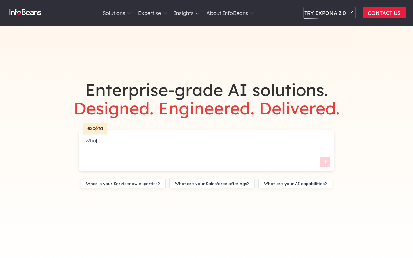413x258 pixels.
Task: Click the TRY EXPONA 2.0 button
Action: pos(325,13)
